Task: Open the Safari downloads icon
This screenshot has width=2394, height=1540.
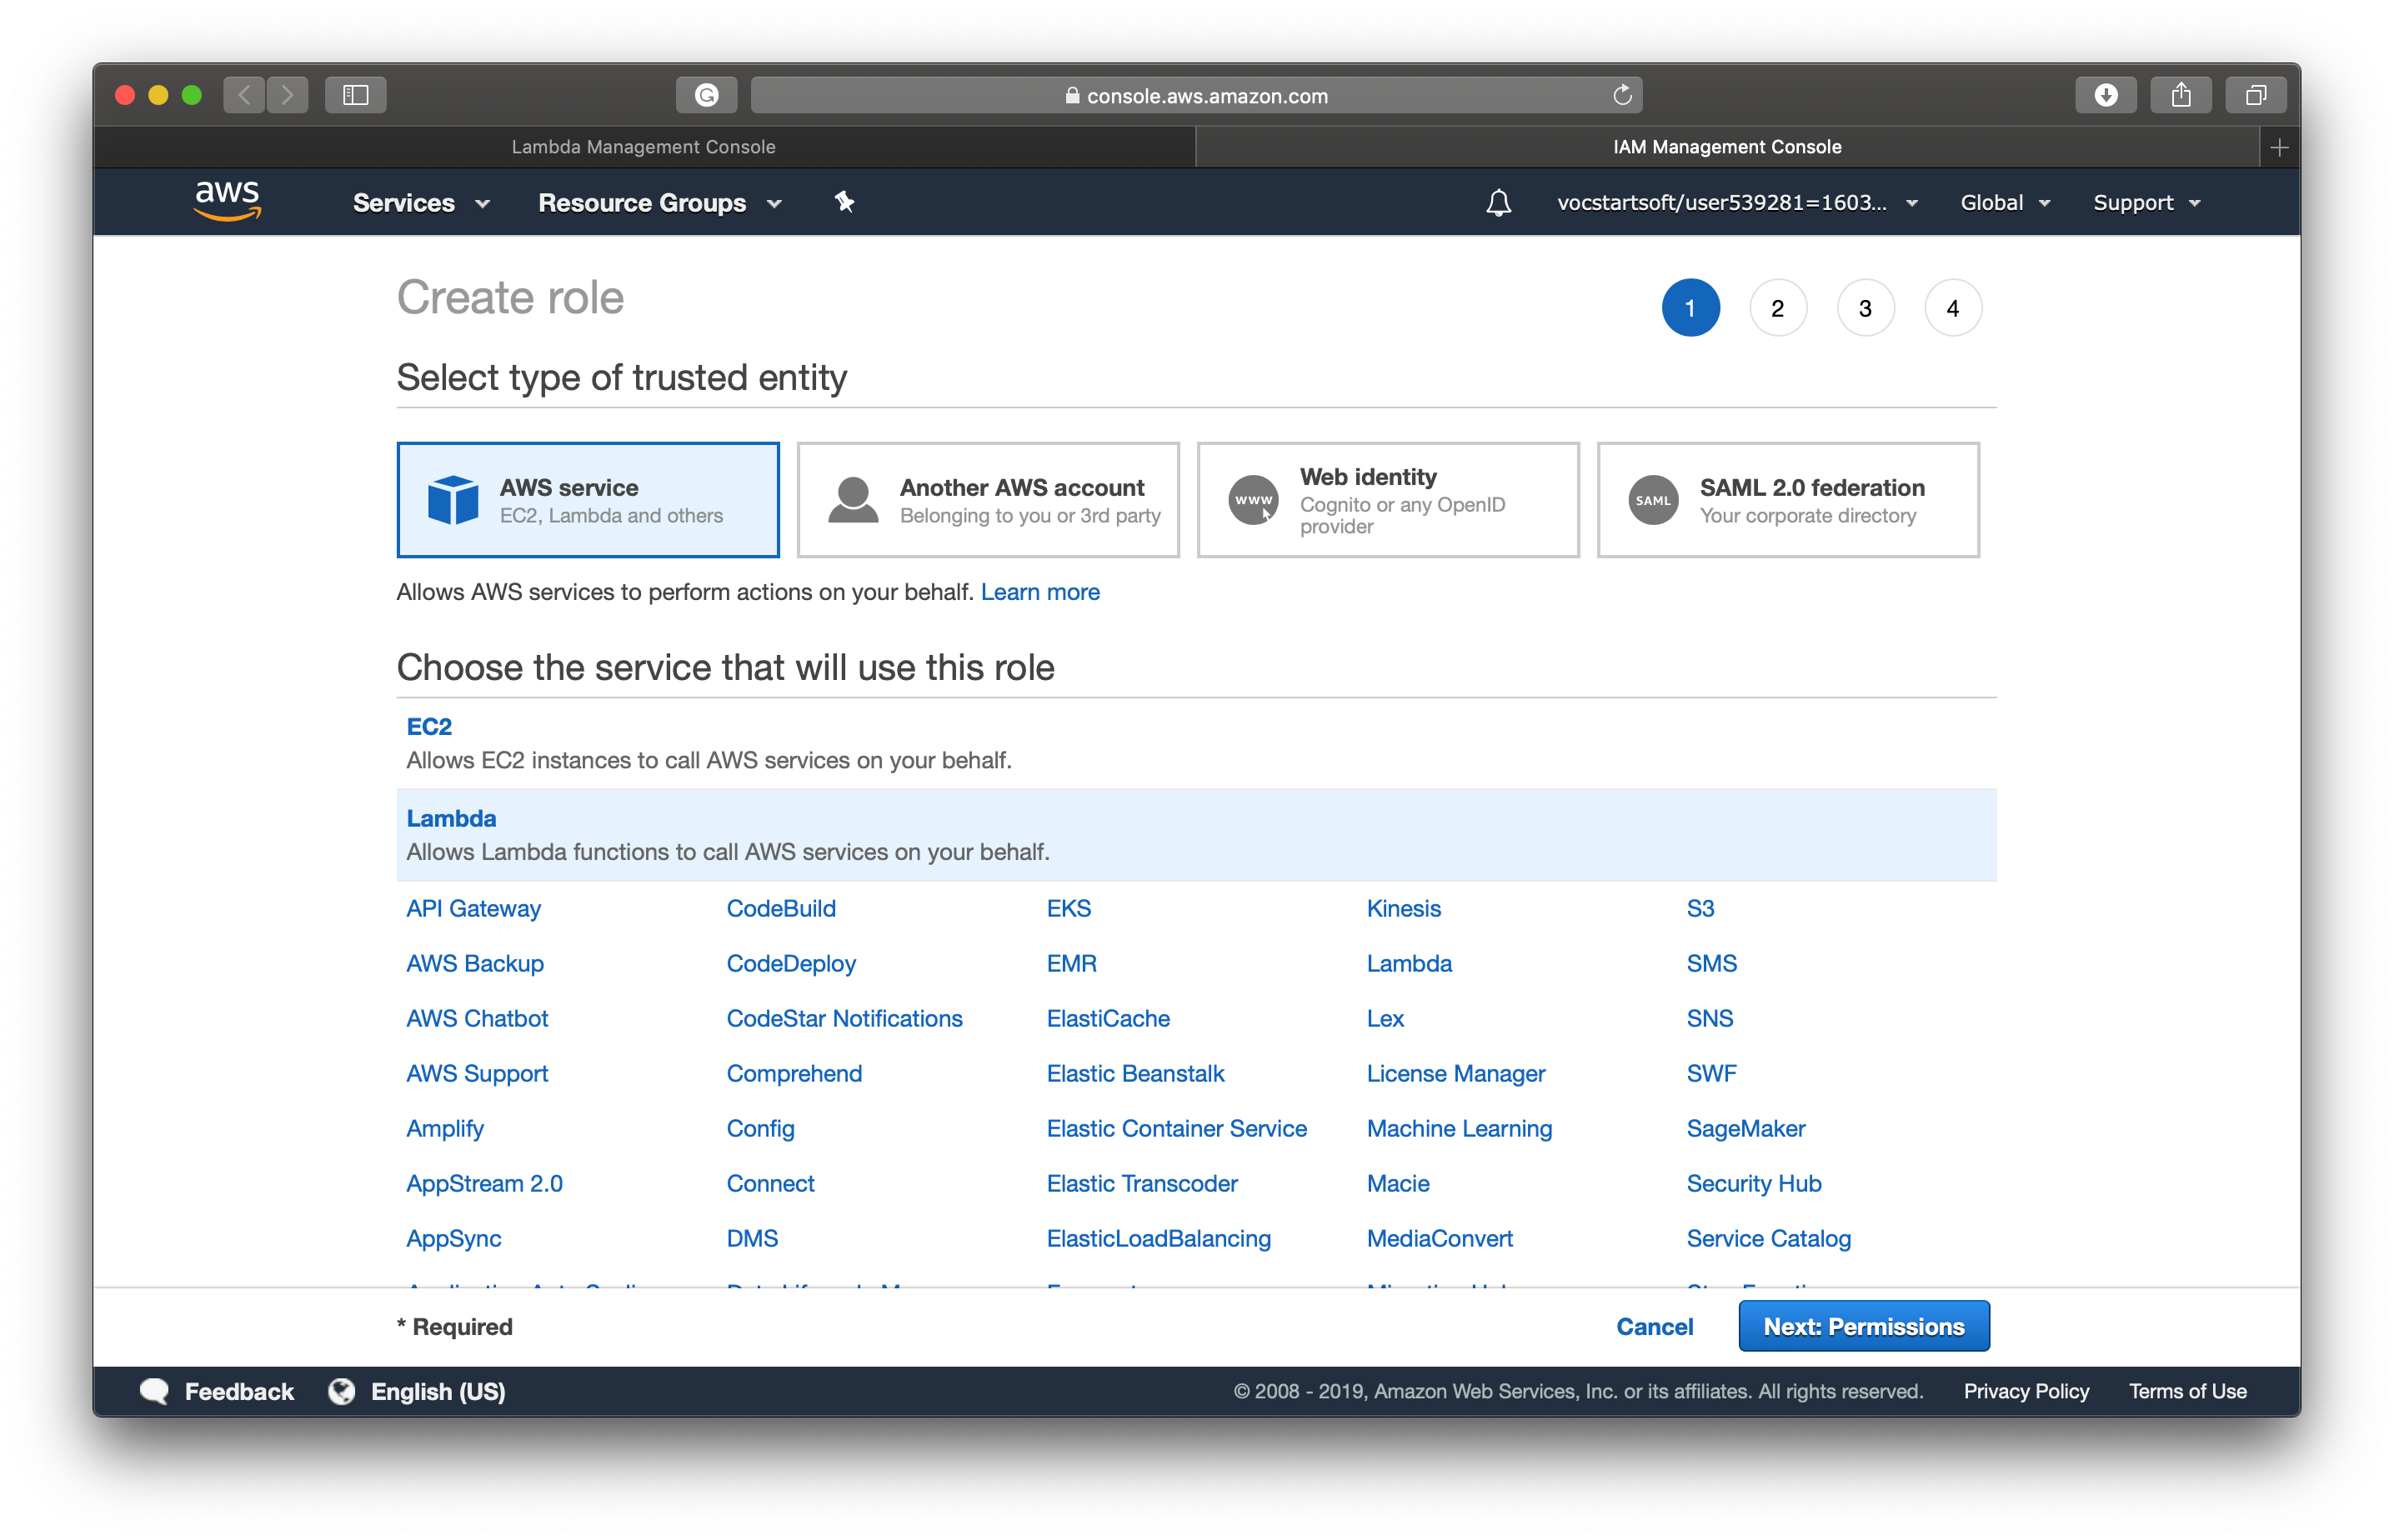Action: pyautogui.click(x=2105, y=95)
